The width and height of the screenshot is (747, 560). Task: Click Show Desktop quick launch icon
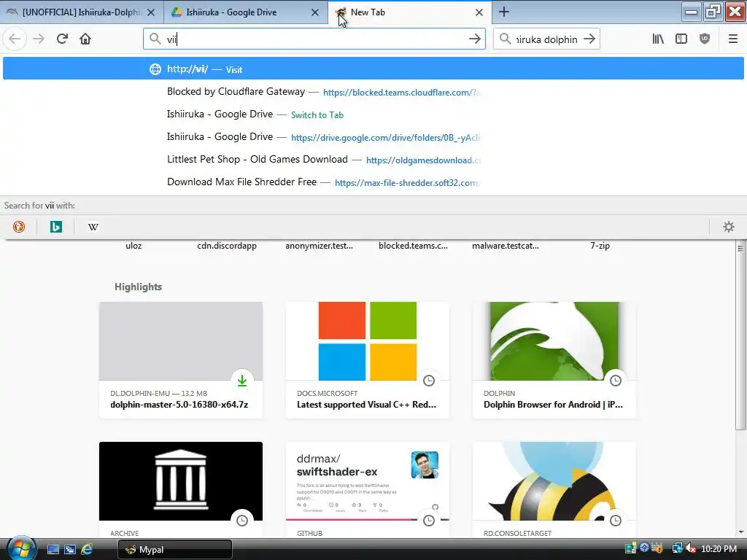[x=53, y=549]
